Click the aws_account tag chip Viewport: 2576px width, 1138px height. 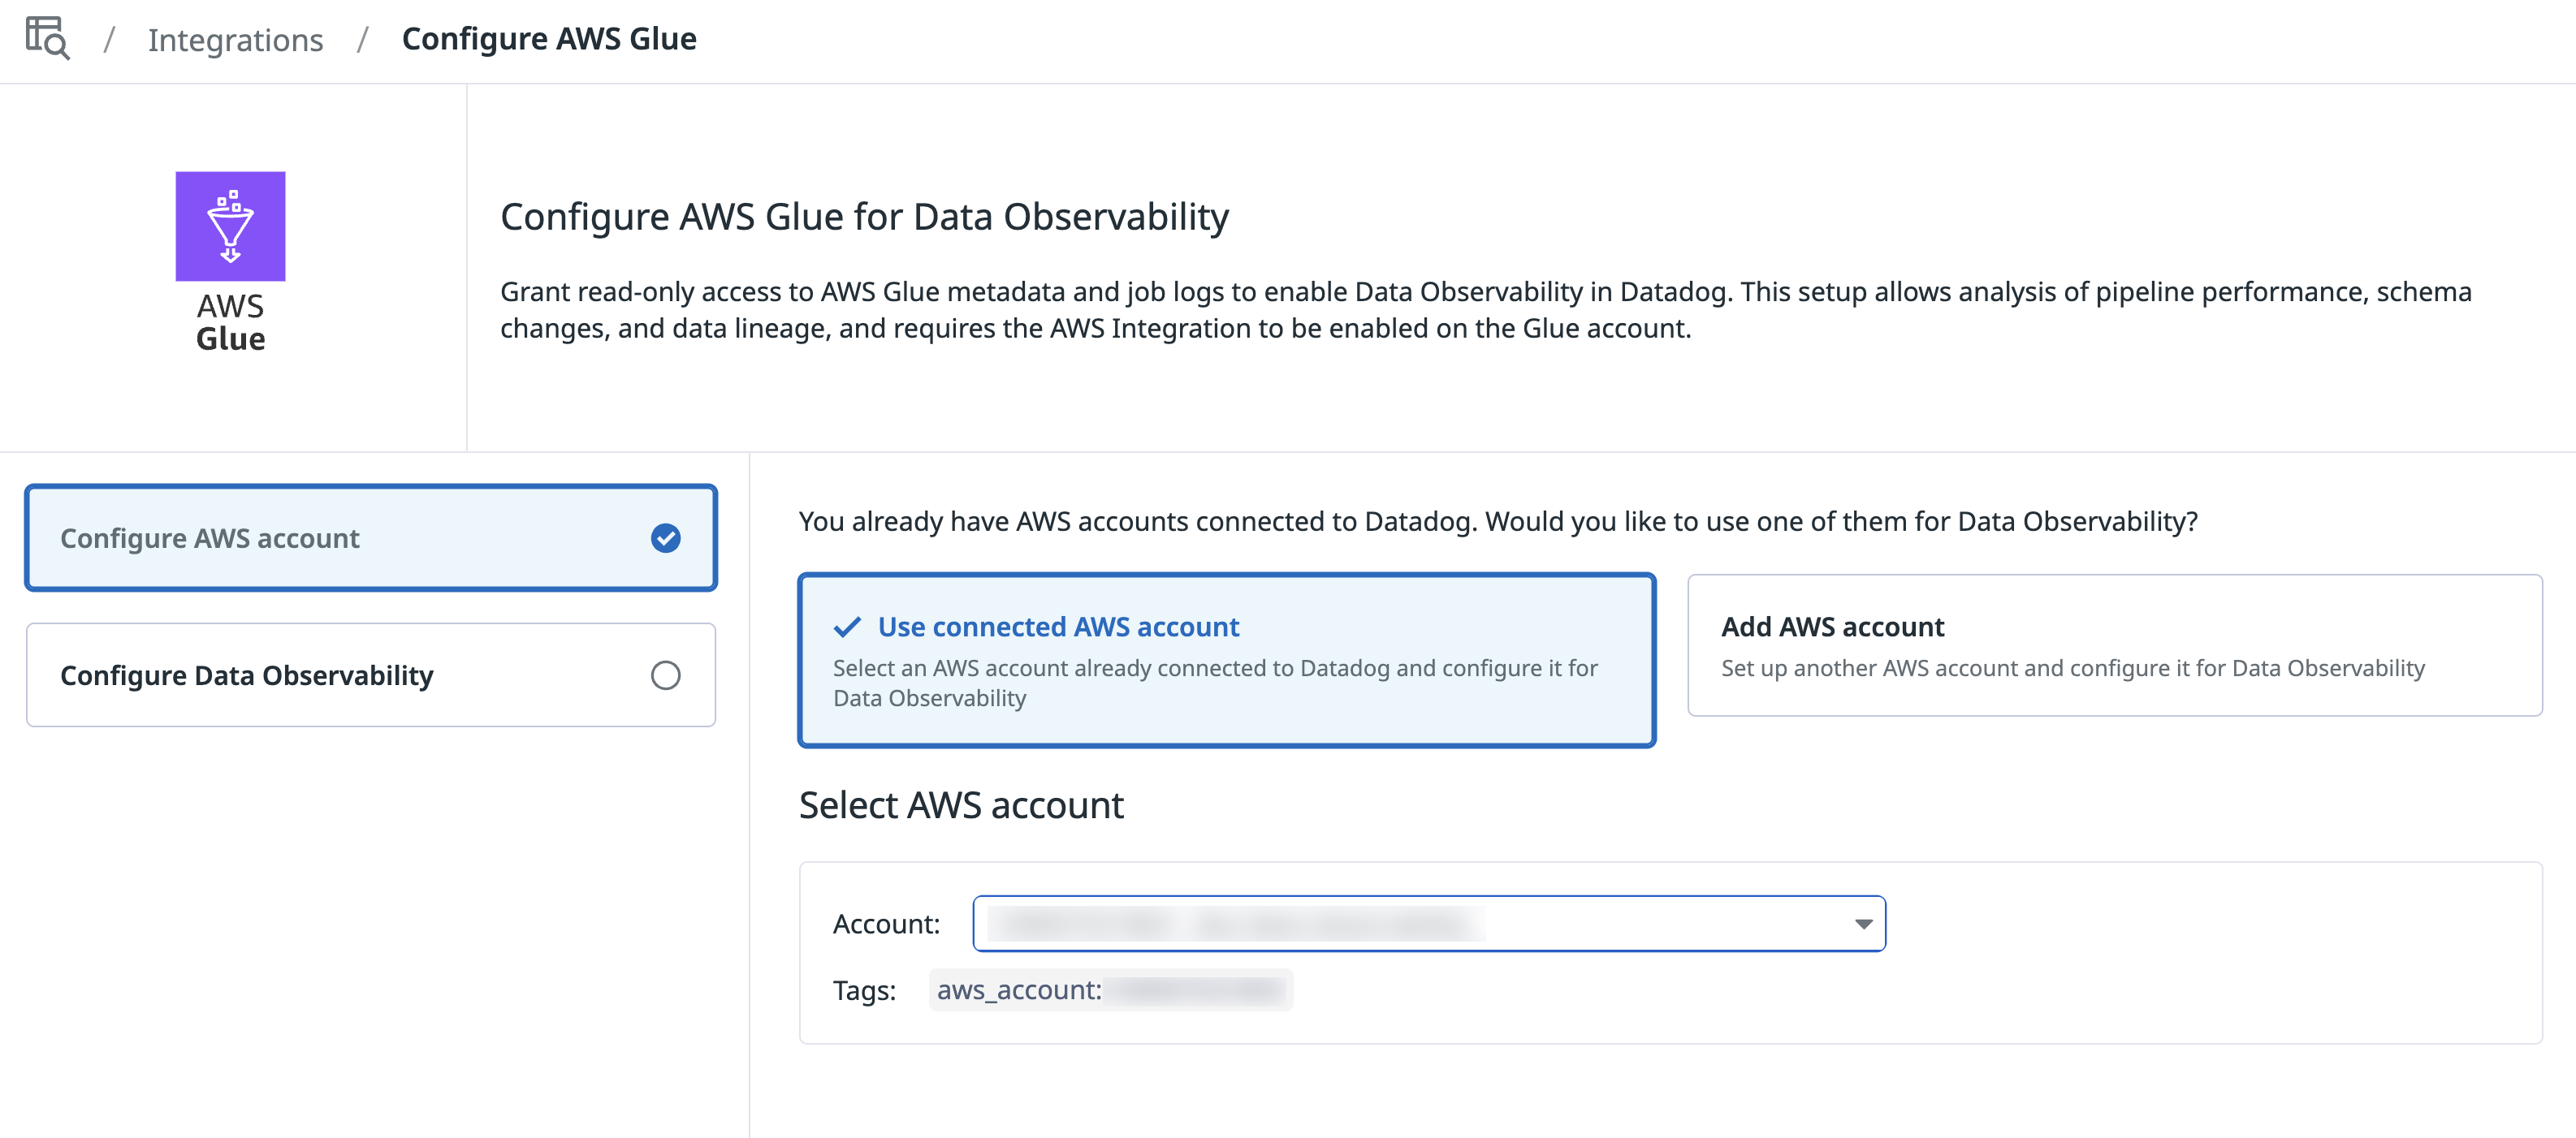coord(1110,990)
